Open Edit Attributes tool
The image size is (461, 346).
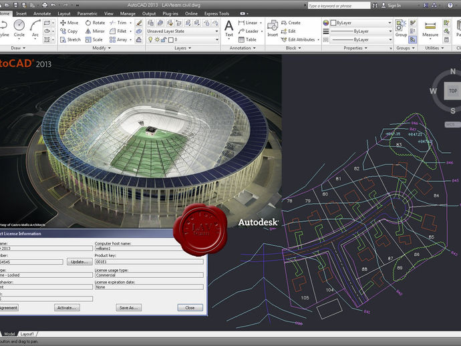298,39
